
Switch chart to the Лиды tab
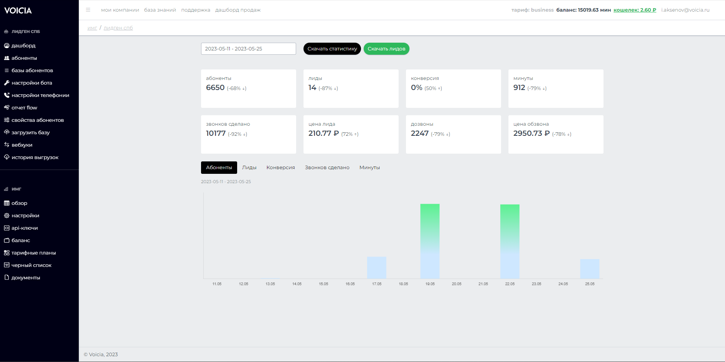pos(249,168)
